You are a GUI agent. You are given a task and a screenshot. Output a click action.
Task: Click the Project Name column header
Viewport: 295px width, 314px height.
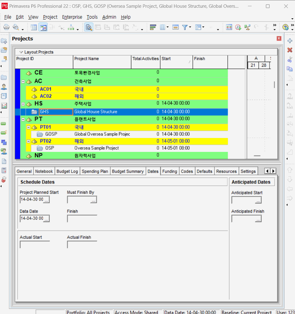102,62
